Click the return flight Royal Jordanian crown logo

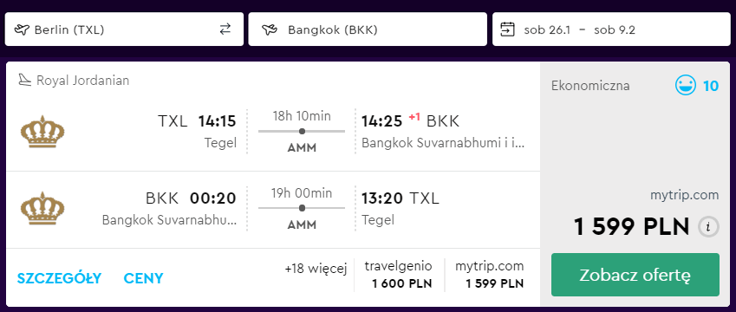[42, 208]
